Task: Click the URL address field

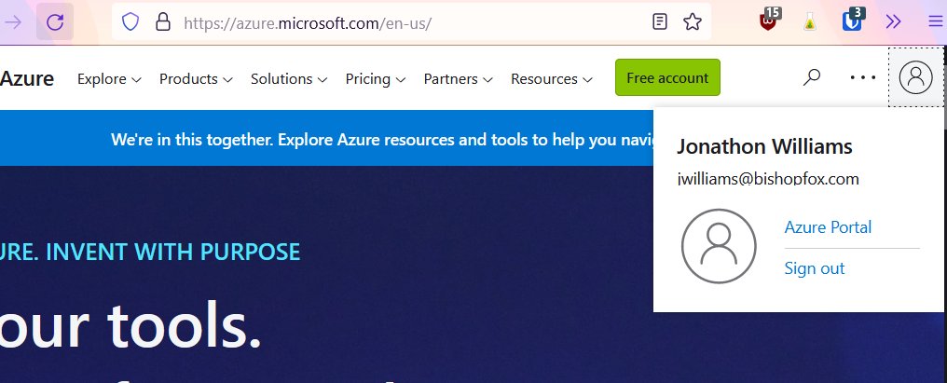Action: pos(411,23)
